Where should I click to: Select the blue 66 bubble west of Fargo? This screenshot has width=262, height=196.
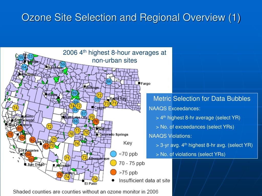click(109, 81)
